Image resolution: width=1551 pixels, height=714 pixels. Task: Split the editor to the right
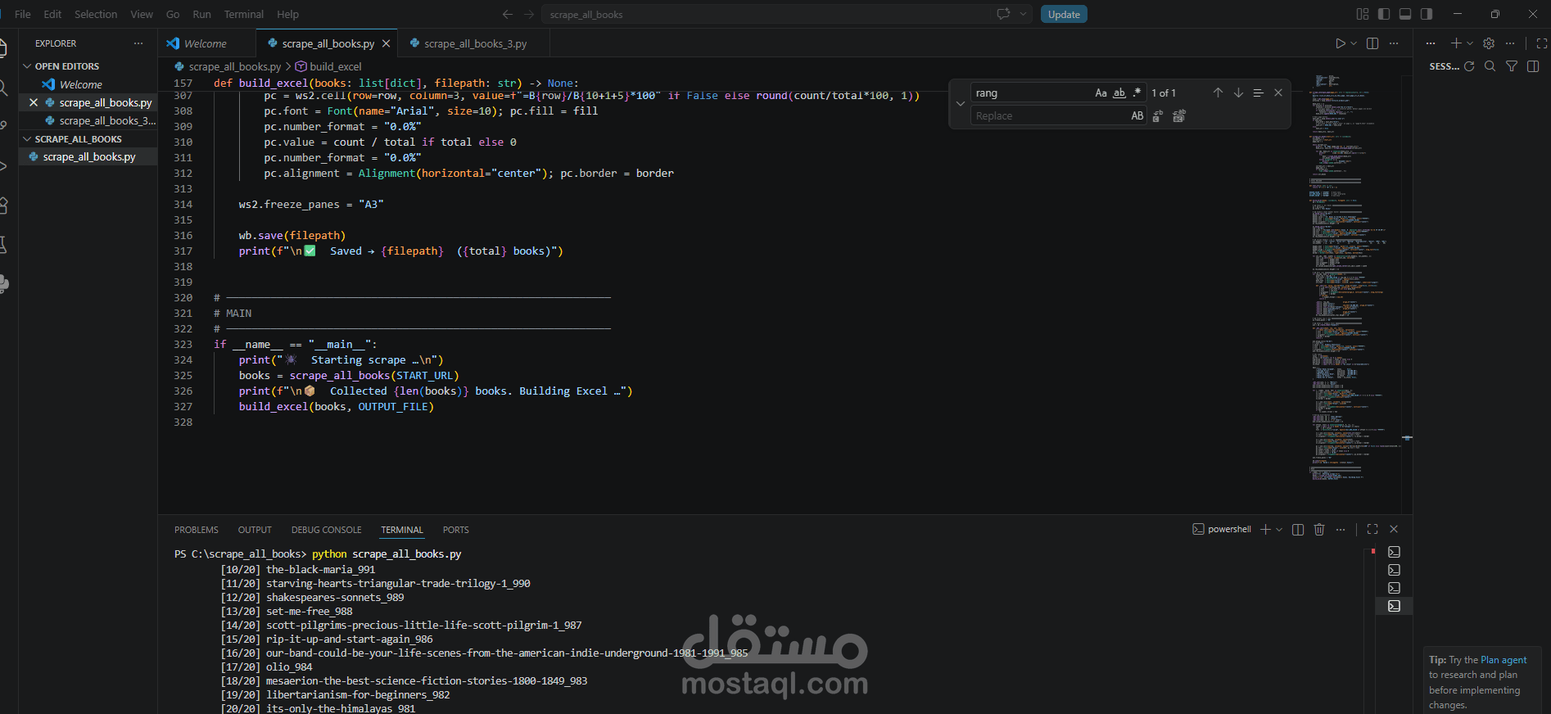point(1372,43)
